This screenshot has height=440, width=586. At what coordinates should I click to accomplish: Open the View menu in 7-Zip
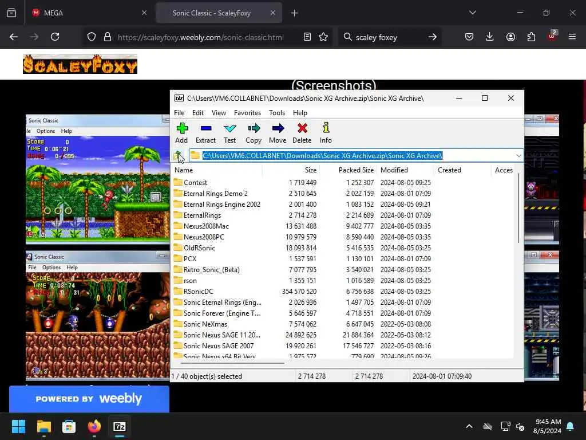(x=219, y=113)
